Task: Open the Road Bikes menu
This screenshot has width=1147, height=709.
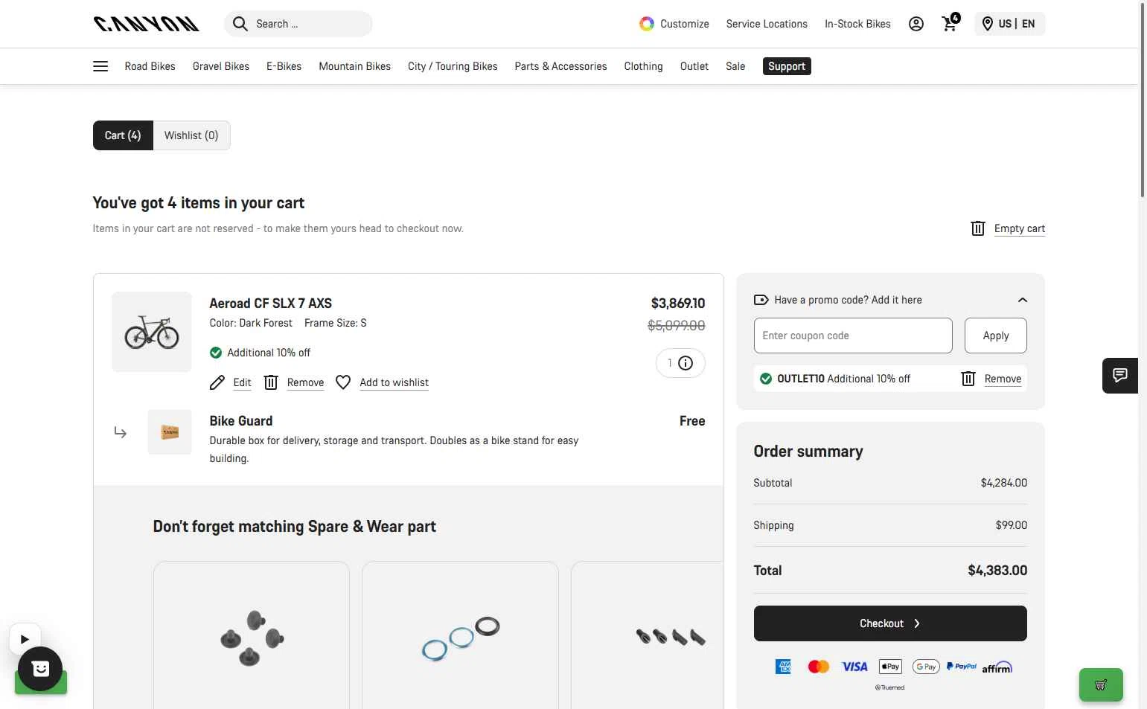Action: (150, 66)
